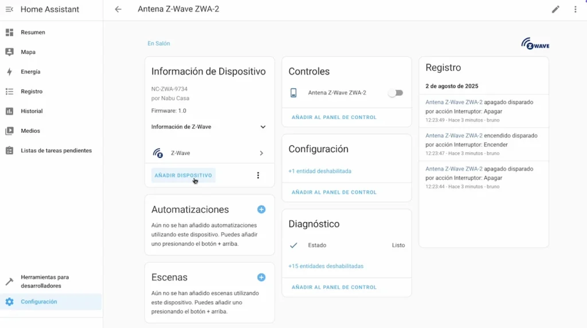
Task: Click AÑADIR DISPOSITIVO button
Action: coord(183,175)
